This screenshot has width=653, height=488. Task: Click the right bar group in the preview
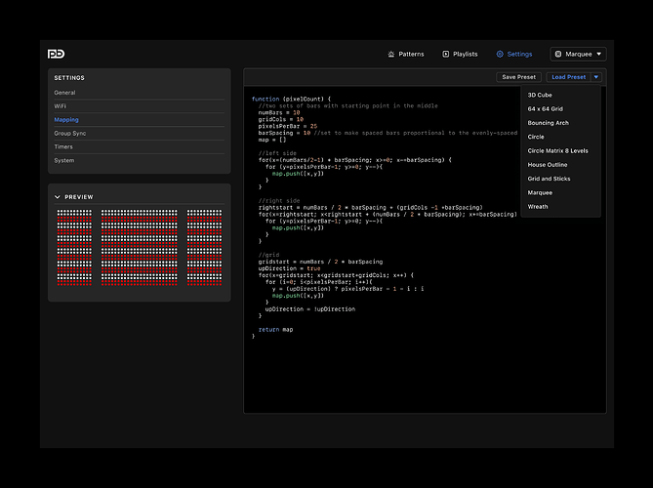point(204,247)
